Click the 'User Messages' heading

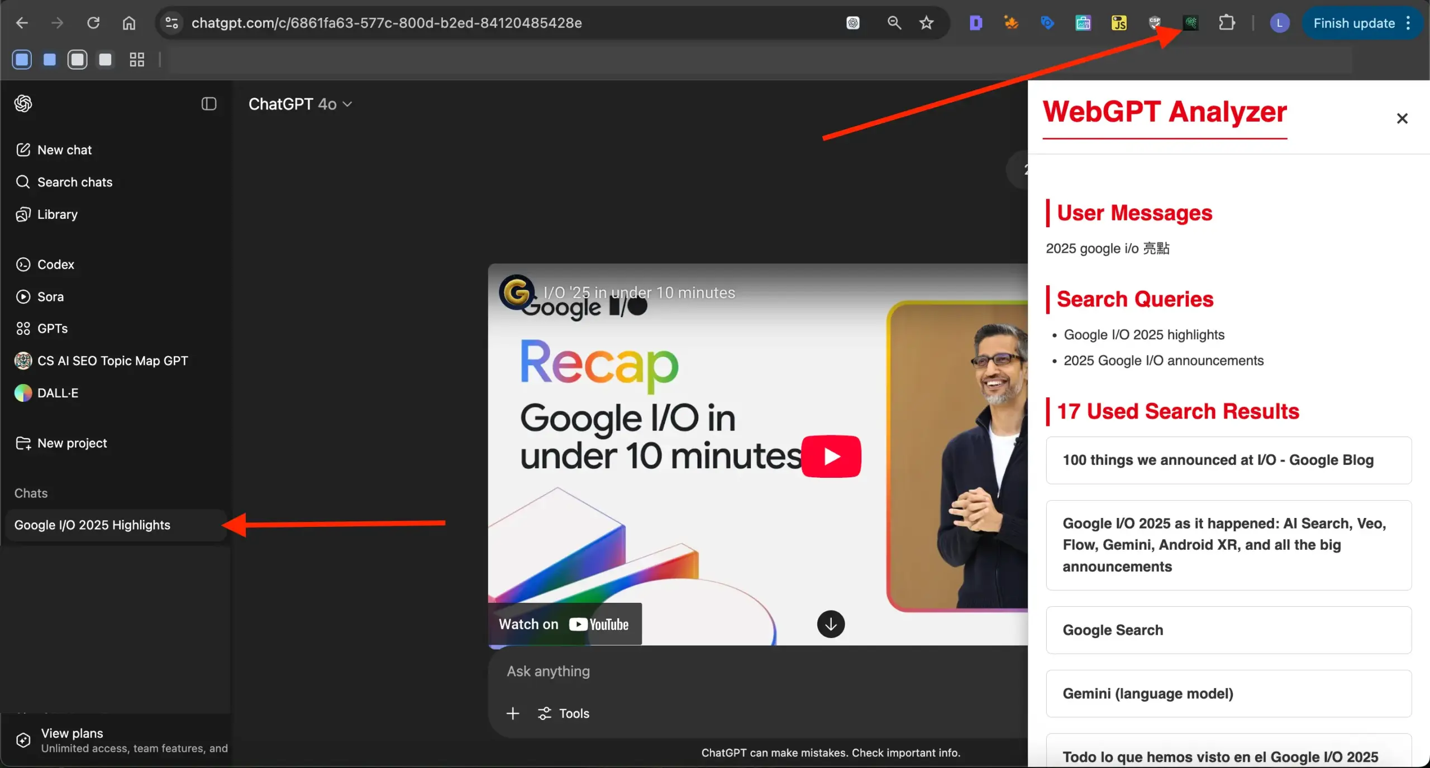[1135, 213]
